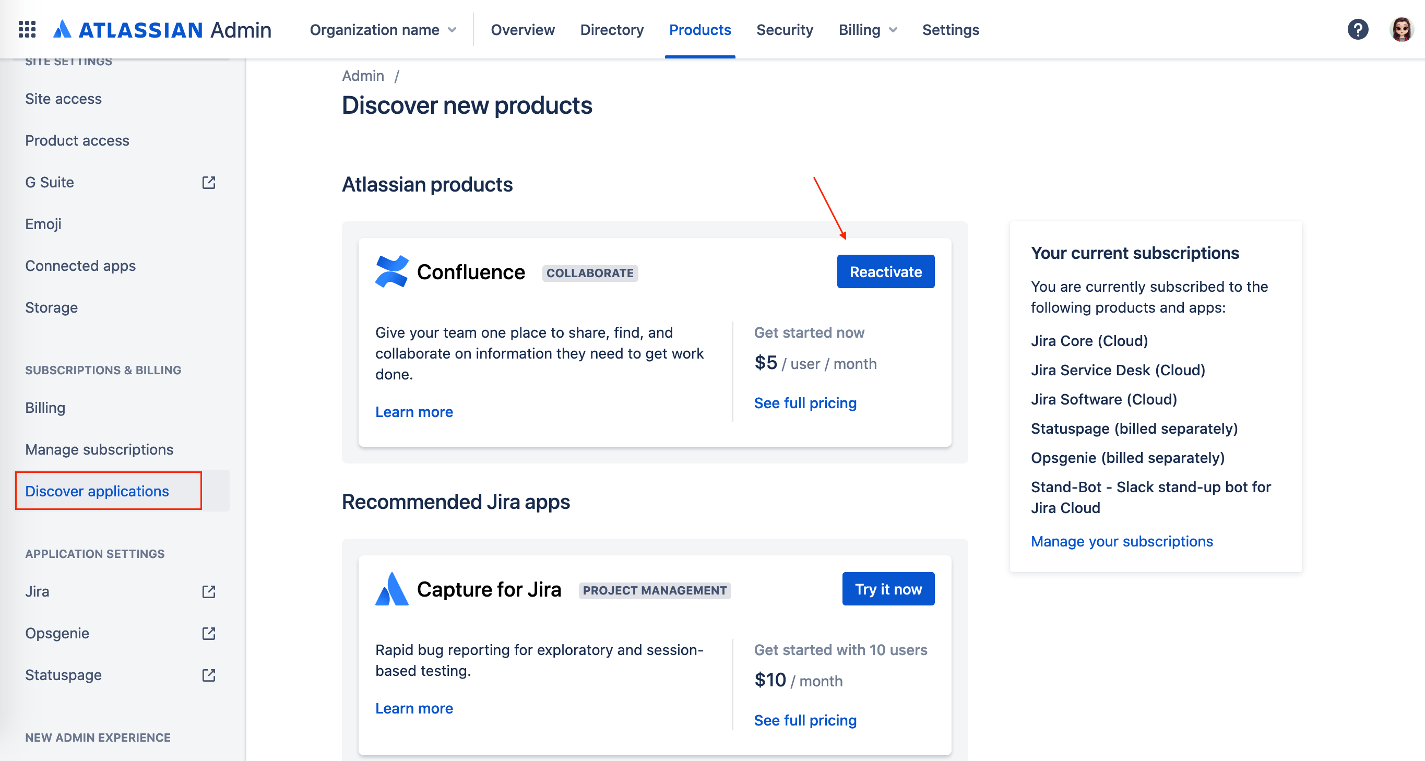
Task: Click the Confluence product logo
Action: (x=391, y=271)
